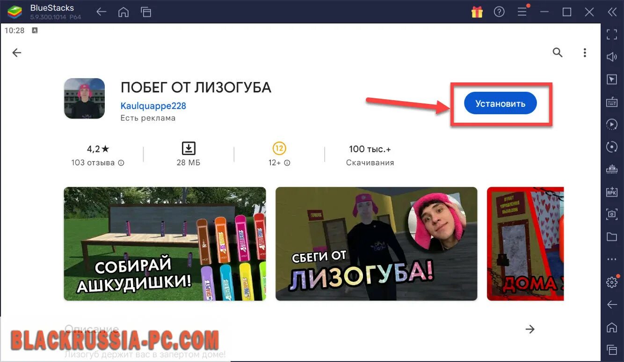Toggle fullscreen from the sidebar
624x362 pixels.
[612, 34]
